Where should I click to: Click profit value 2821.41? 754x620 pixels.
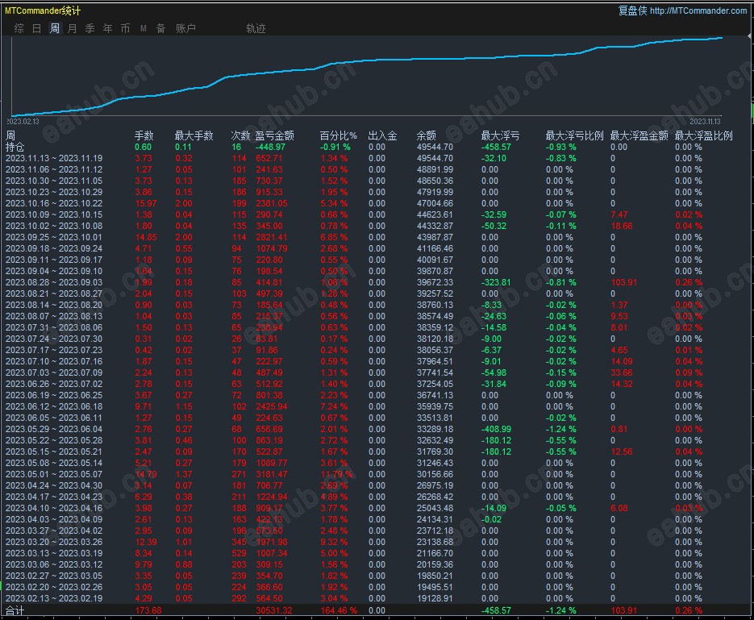272,237
